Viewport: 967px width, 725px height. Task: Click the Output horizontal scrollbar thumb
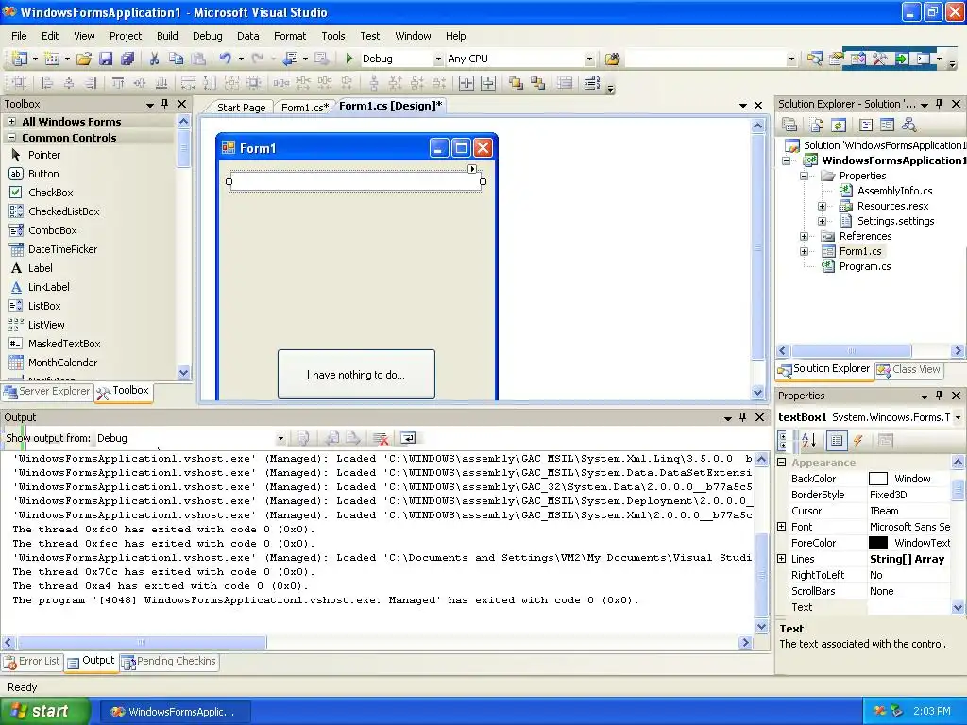[142, 642]
